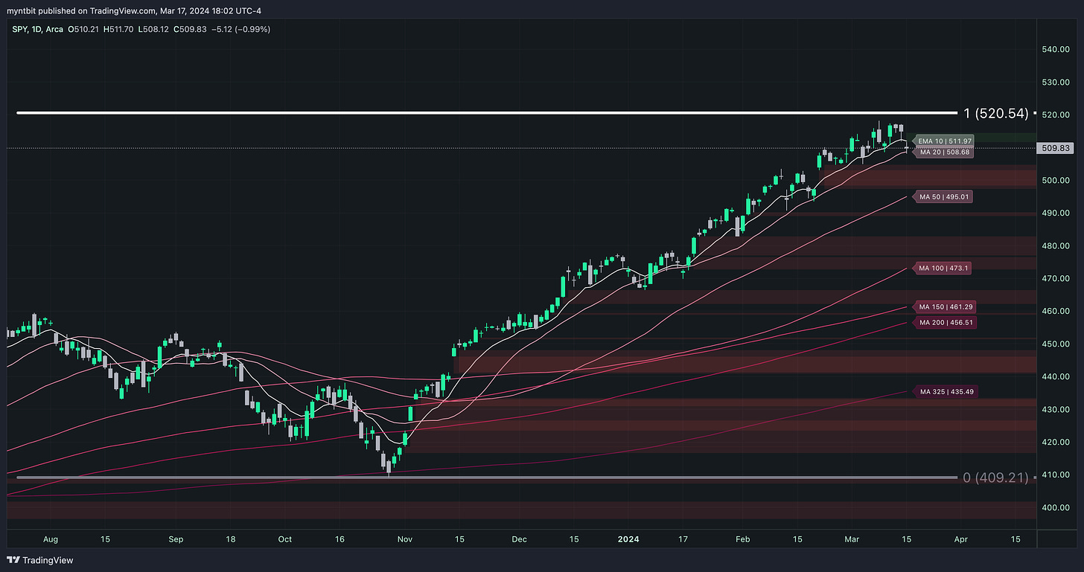Screen dimensions: 1084x572
Task: Click the Dec date axis label
Action: 520,539
